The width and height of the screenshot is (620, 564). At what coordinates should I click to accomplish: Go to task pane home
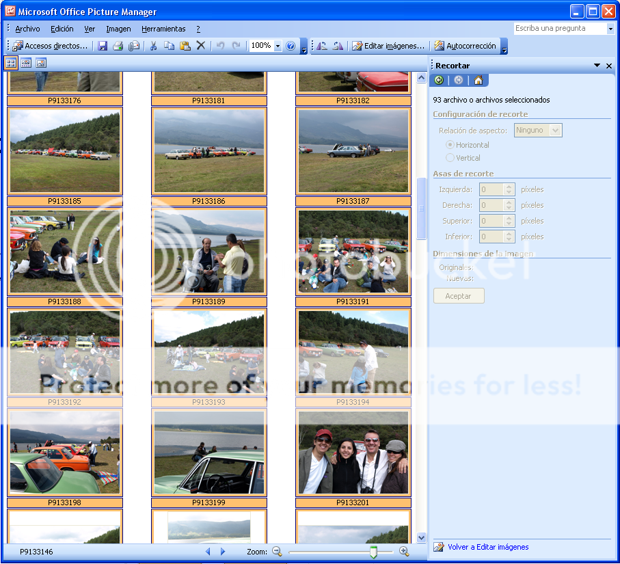[479, 80]
